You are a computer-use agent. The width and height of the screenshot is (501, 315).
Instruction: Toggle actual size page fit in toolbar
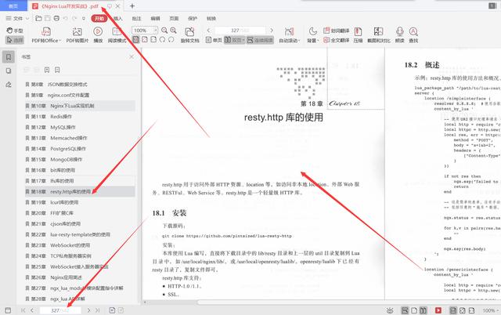click(x=136, y=40)
